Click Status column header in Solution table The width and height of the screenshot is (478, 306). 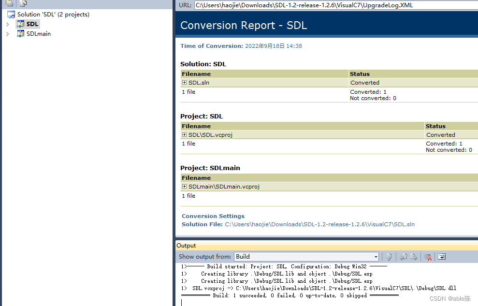click(x=413, y=74)
